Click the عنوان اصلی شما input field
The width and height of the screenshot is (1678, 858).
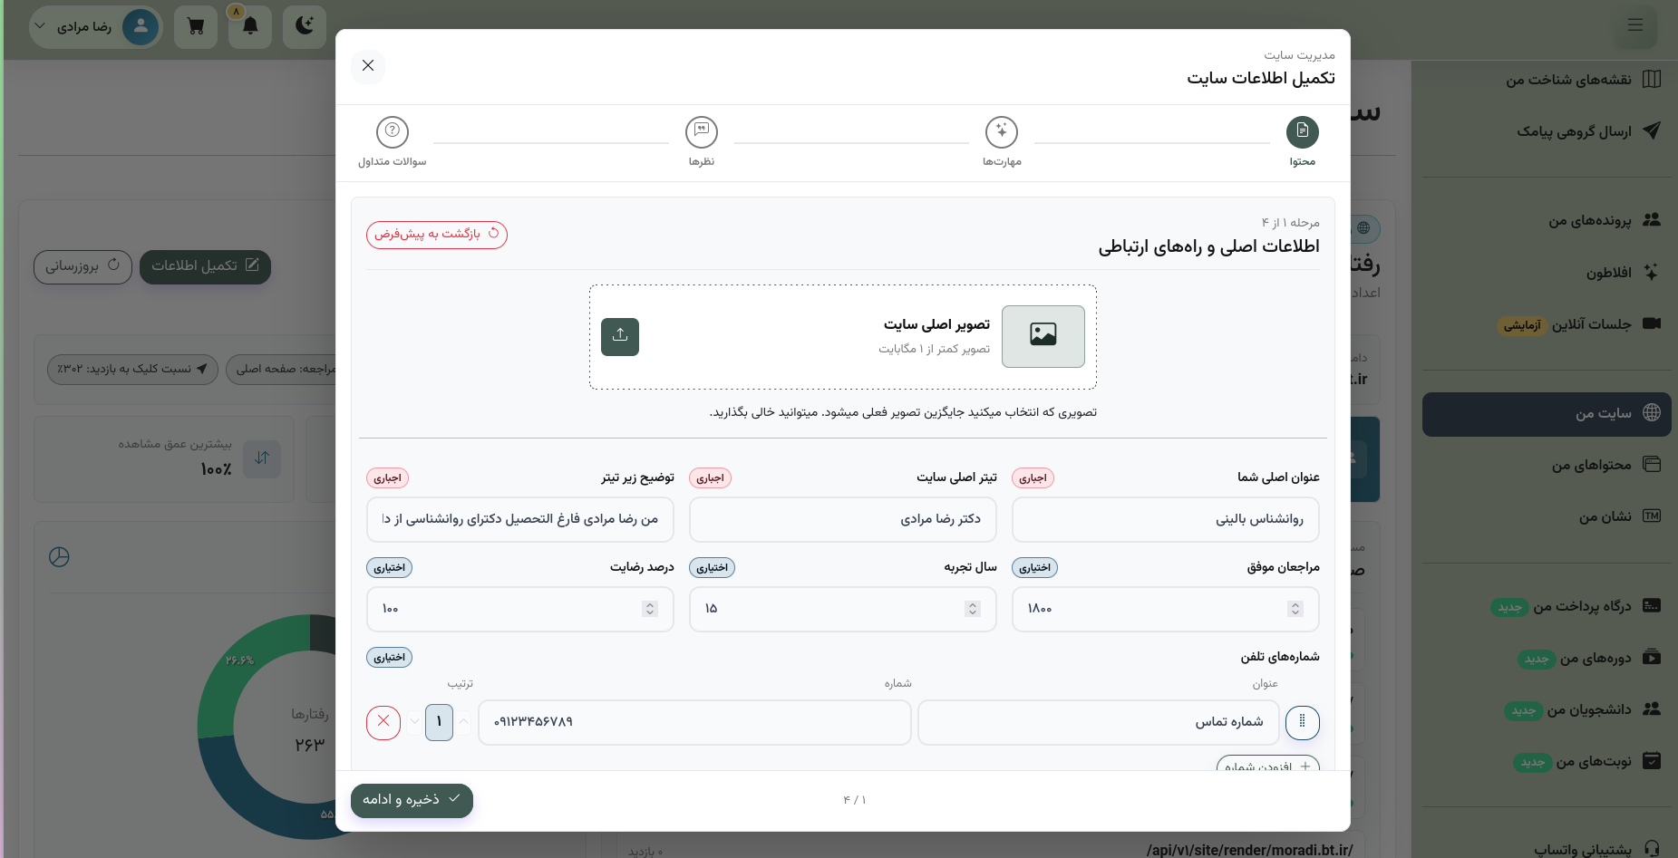[x=1166, y=519]
